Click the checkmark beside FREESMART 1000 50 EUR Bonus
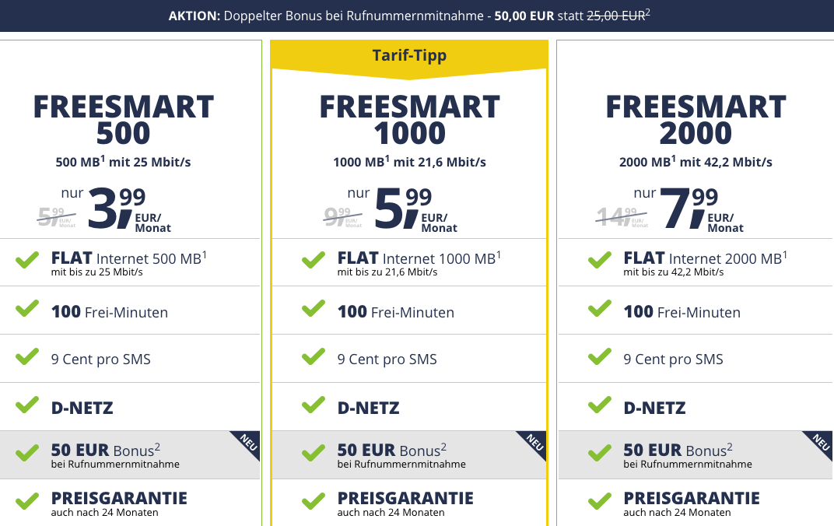The width and height of the screenshot is (834, 526). point(314,453)
